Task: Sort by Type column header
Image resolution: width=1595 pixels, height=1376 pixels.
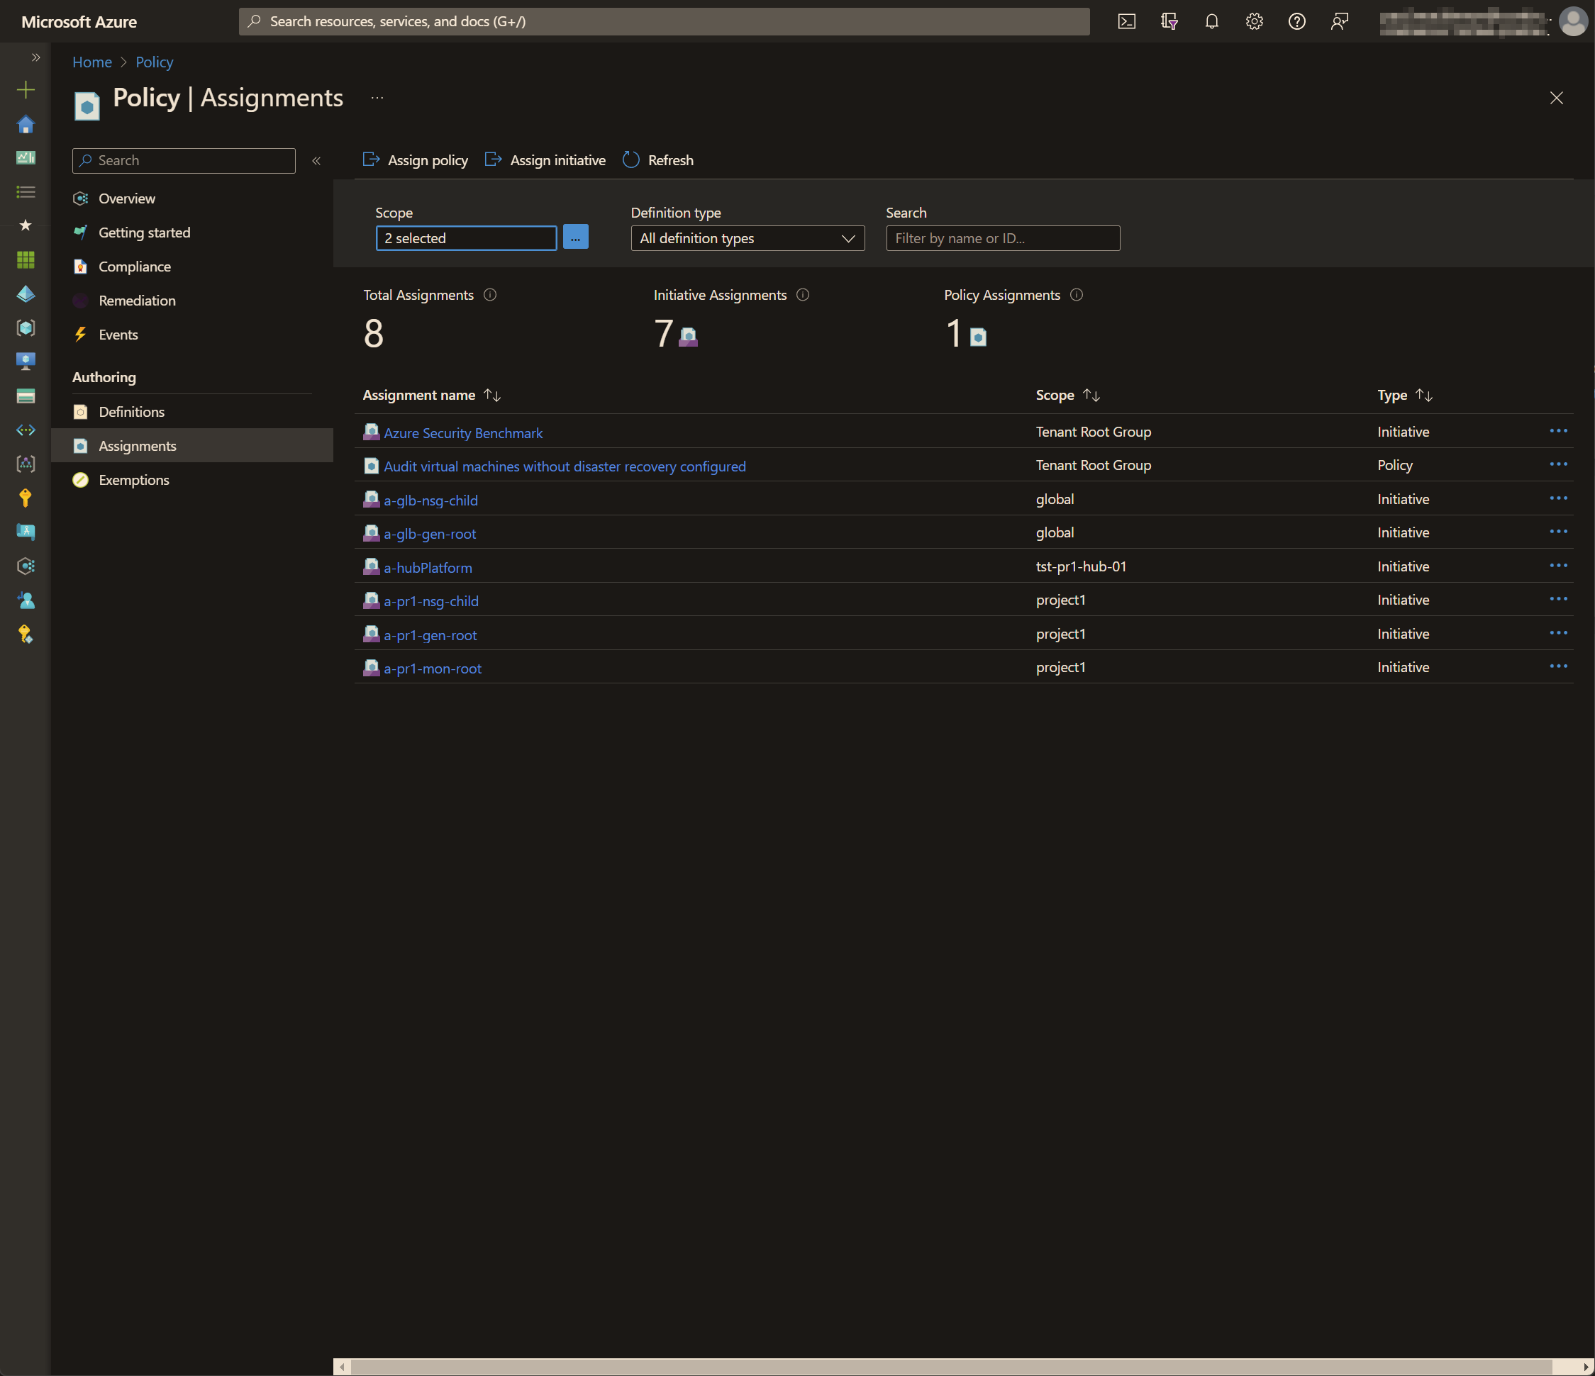Action: pyautogui.click(x=1404, y=395)
